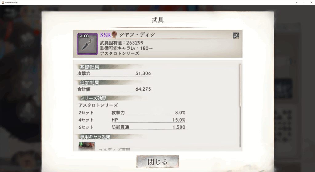Click the weapon name シヤフ・ディシ

(137, 35)
